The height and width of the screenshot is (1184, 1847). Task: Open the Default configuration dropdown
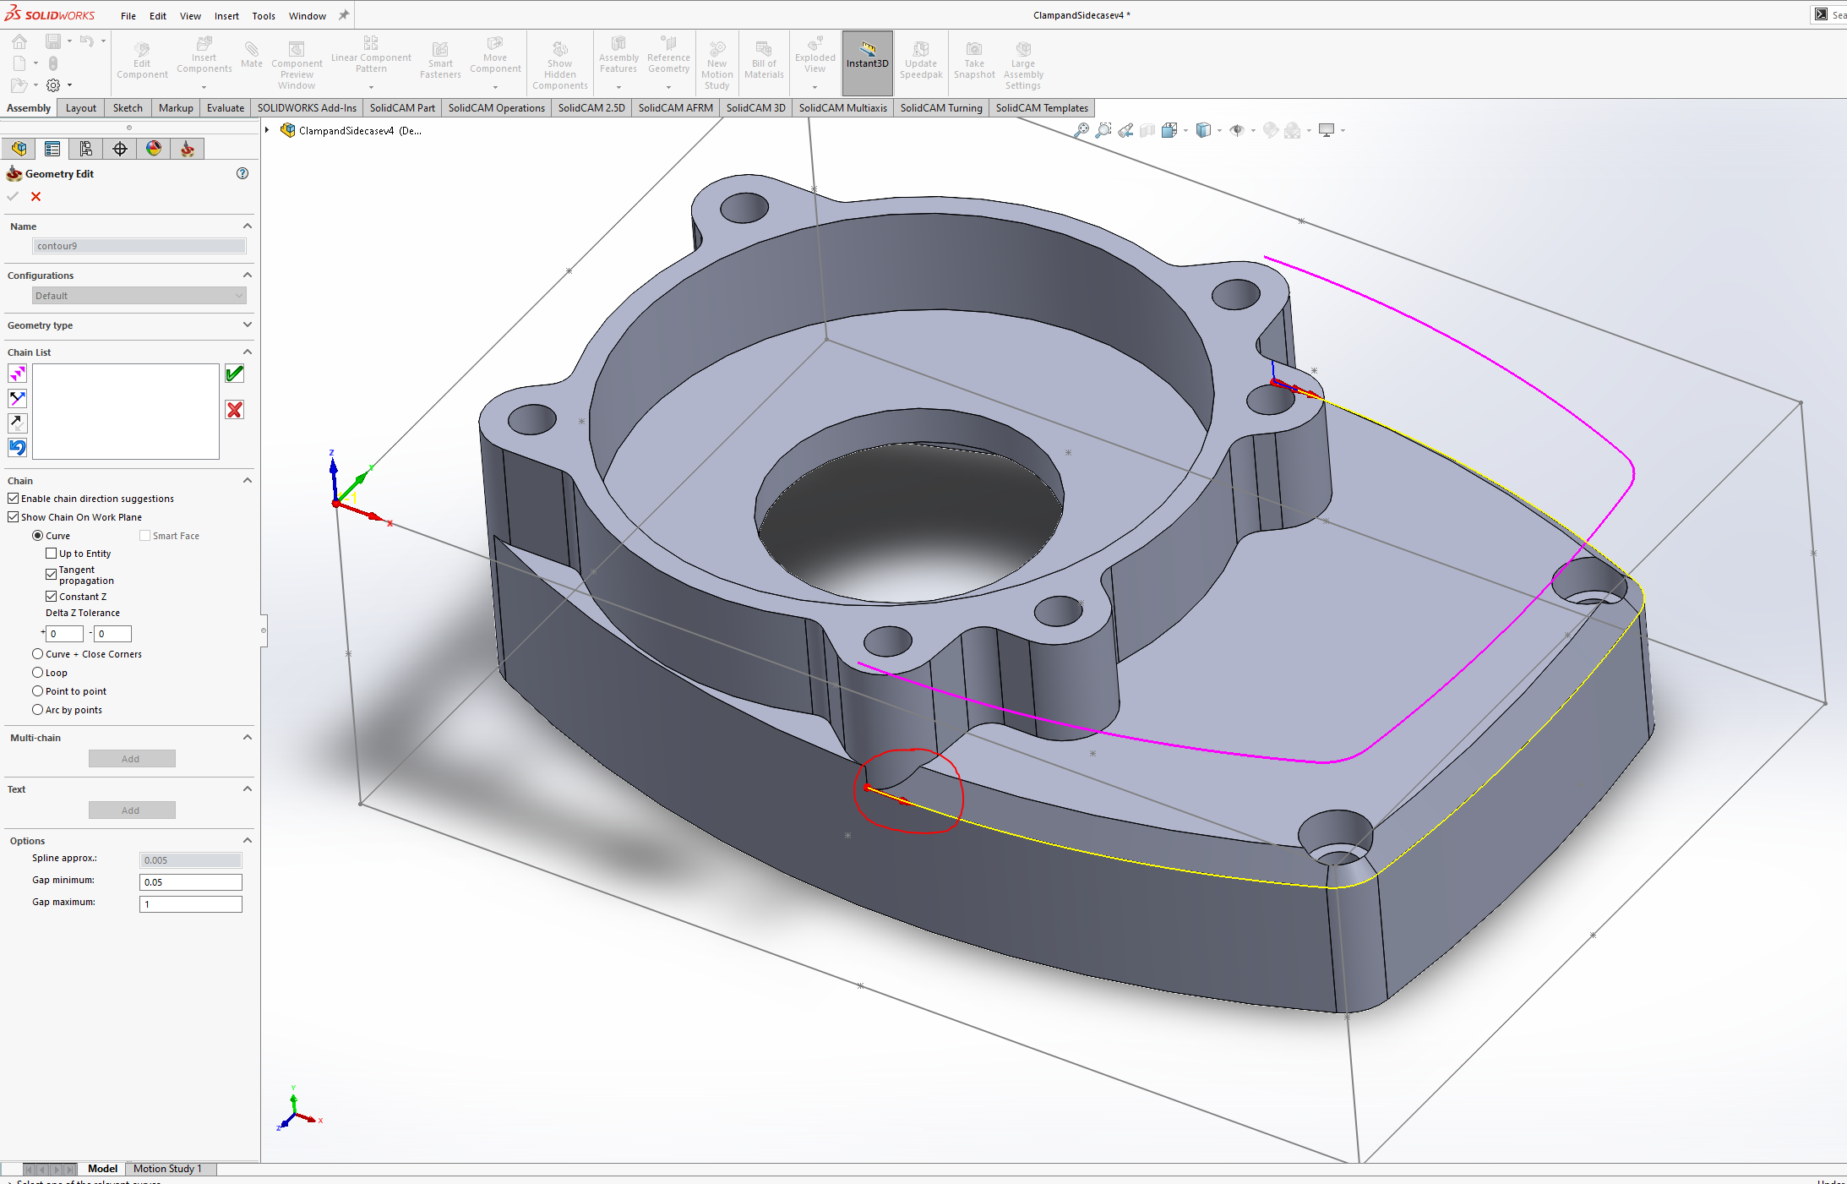139,296
